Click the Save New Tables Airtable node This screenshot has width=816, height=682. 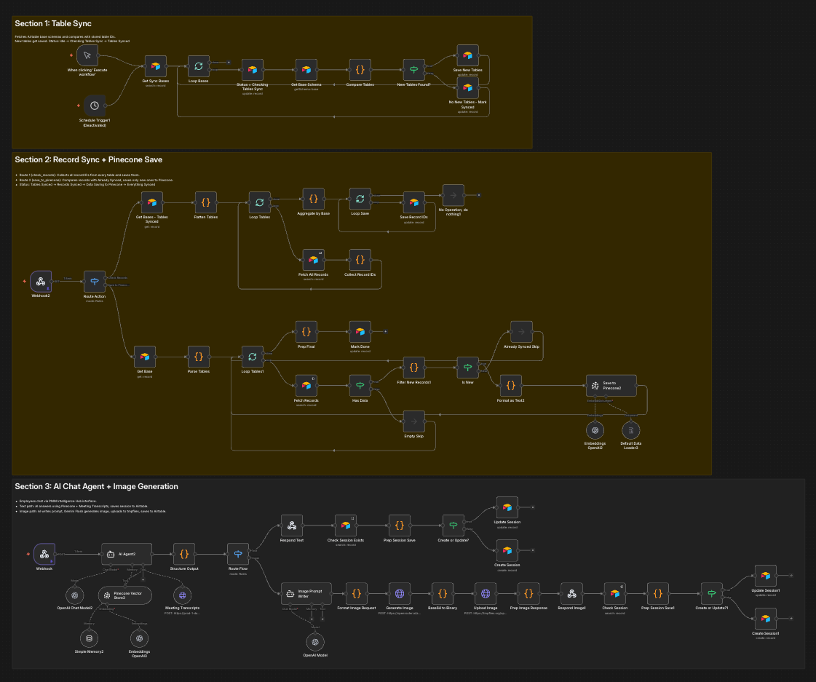click(467, 55)
